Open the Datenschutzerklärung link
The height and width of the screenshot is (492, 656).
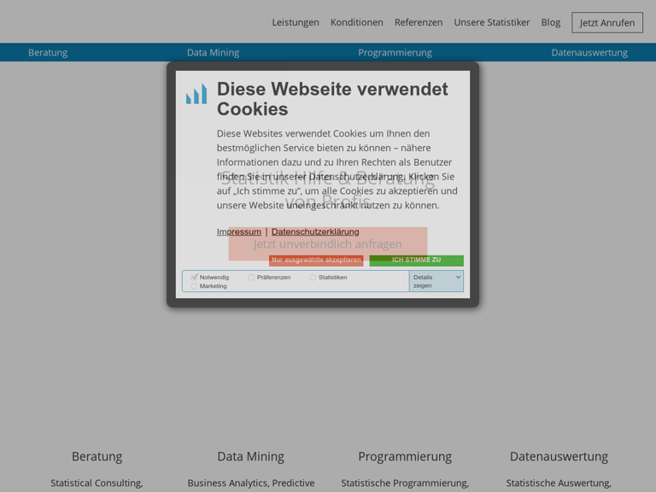[x=315, y=231]
